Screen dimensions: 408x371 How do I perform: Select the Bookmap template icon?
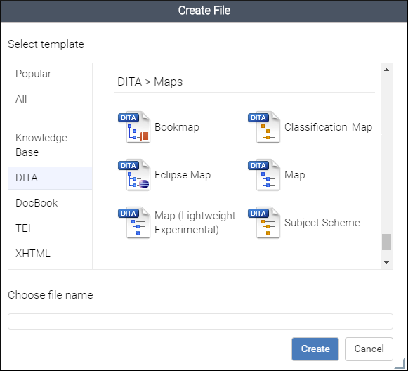point(134,127)
